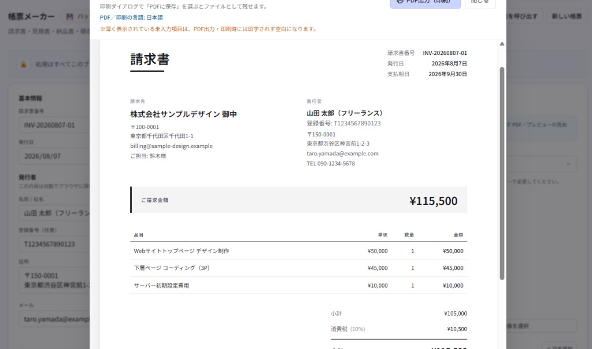Click the 住所 textarea with 〒150-0001
592x349 pixels.
pos(54,280)
